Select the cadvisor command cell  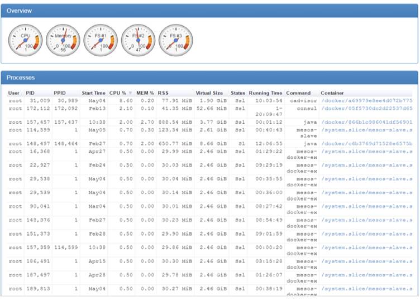tap(303, 101)
